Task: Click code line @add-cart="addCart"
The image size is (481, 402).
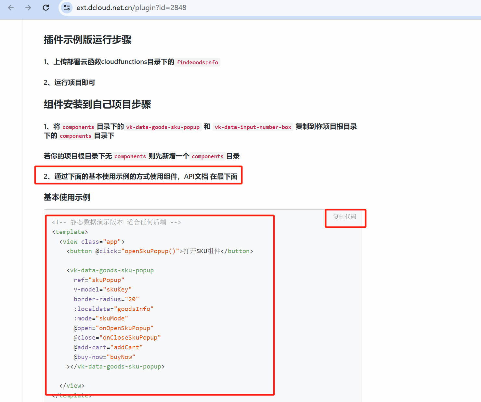Action: click(x=108, y=347)
